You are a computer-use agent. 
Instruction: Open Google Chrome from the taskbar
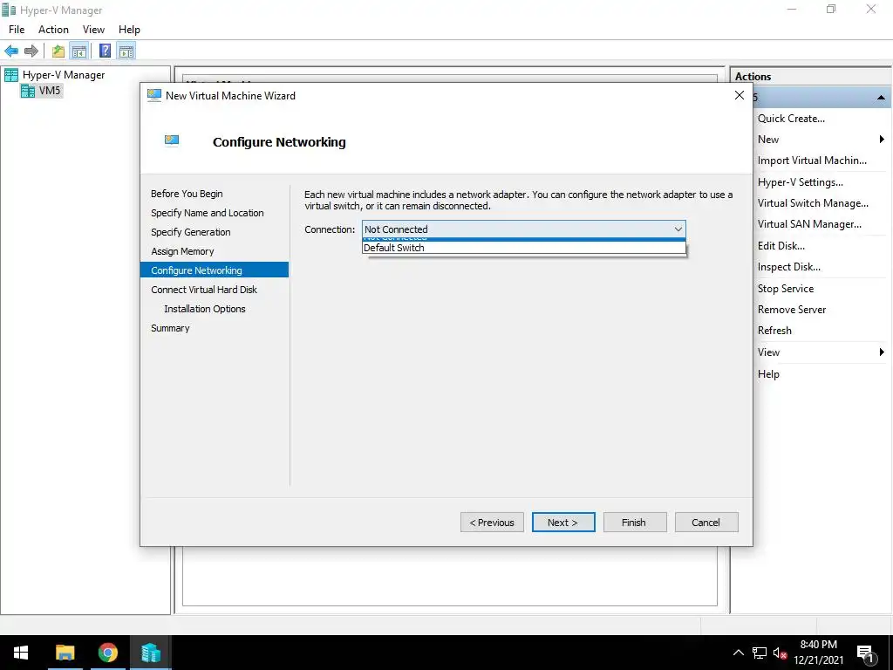(107, 653)
